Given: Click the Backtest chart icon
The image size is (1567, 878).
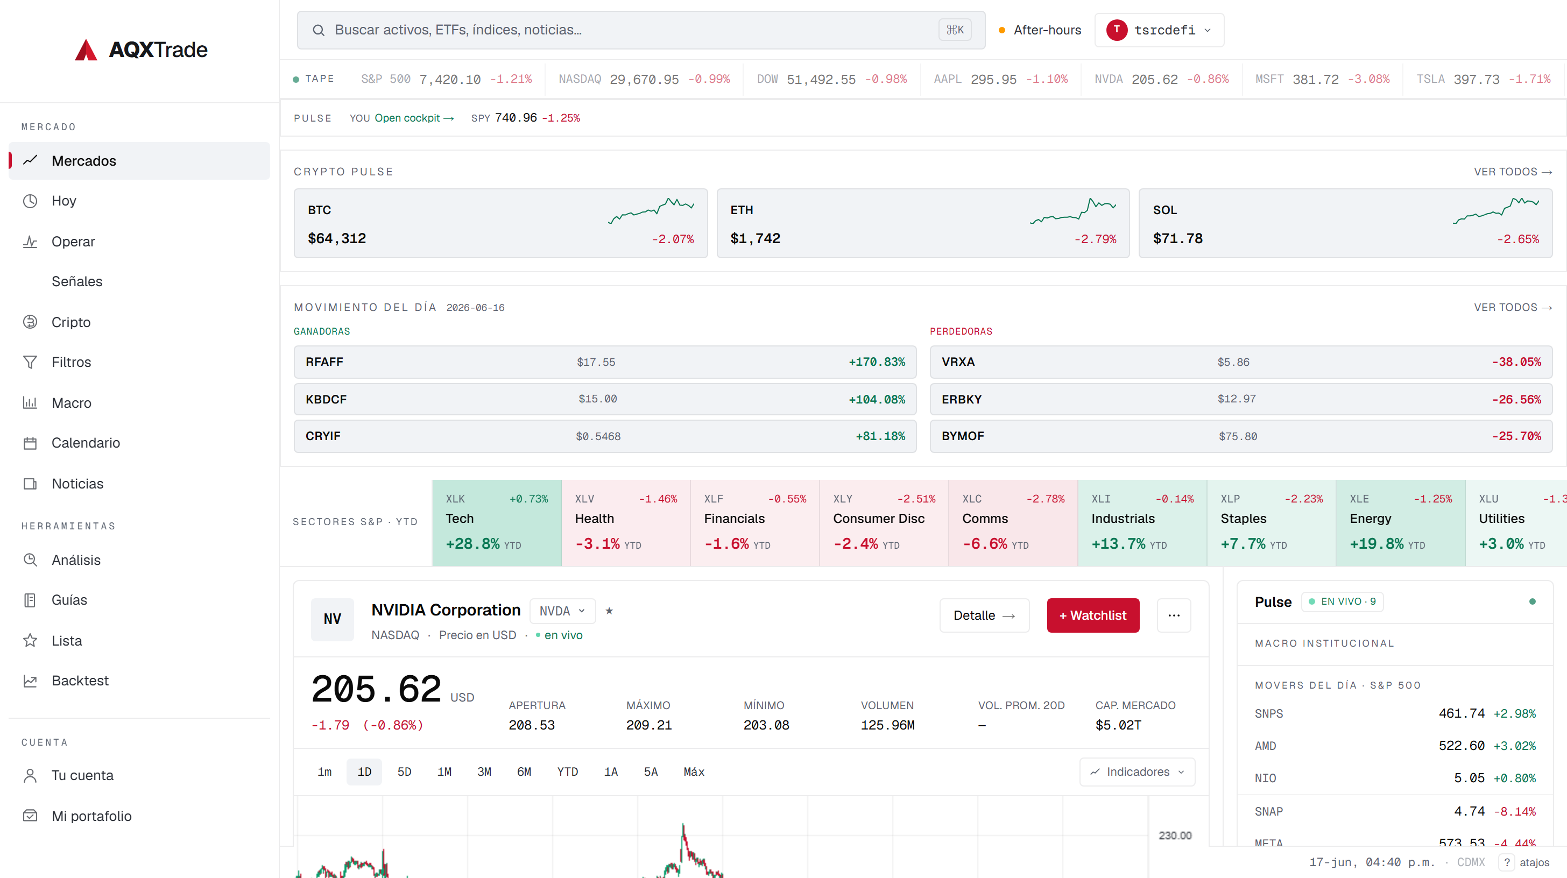Looking at the screenshot, I should tap(30, 681).
